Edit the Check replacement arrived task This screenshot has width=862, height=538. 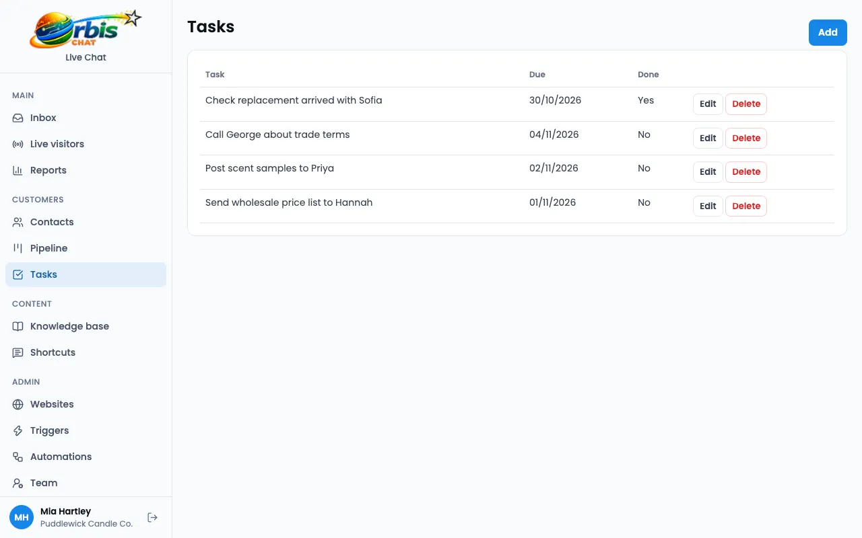pyautogui.click(x=708, y=104)
